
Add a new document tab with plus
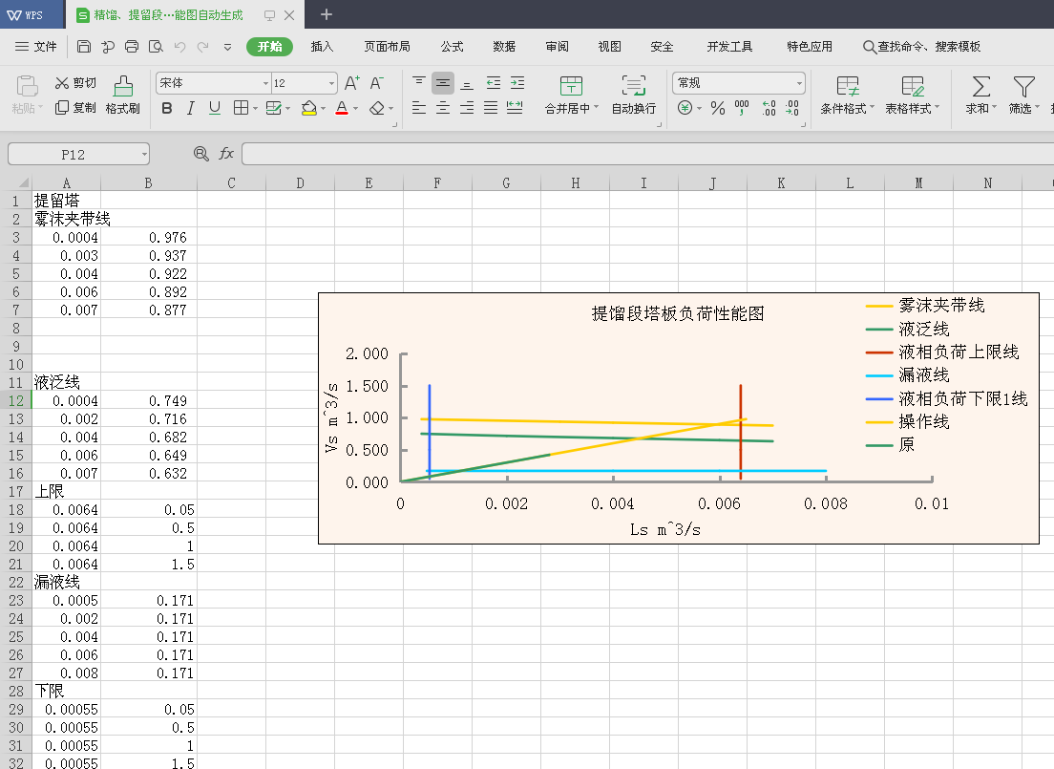click(326, 14)
